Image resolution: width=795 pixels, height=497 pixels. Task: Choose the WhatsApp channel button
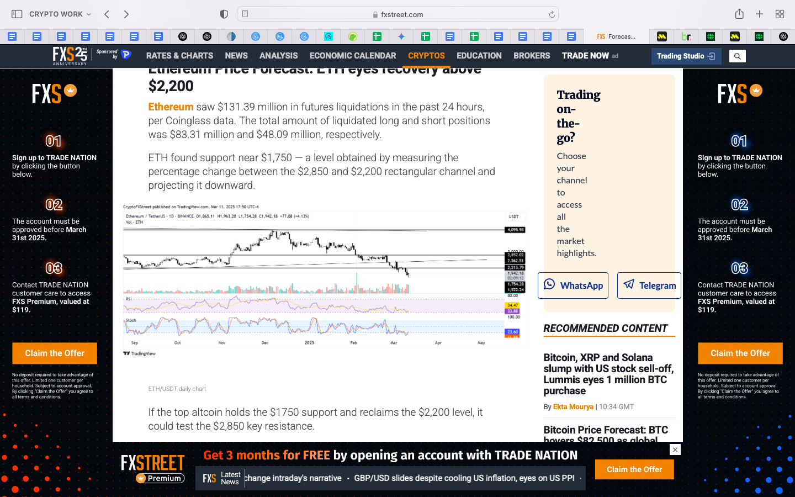(573, 285)
